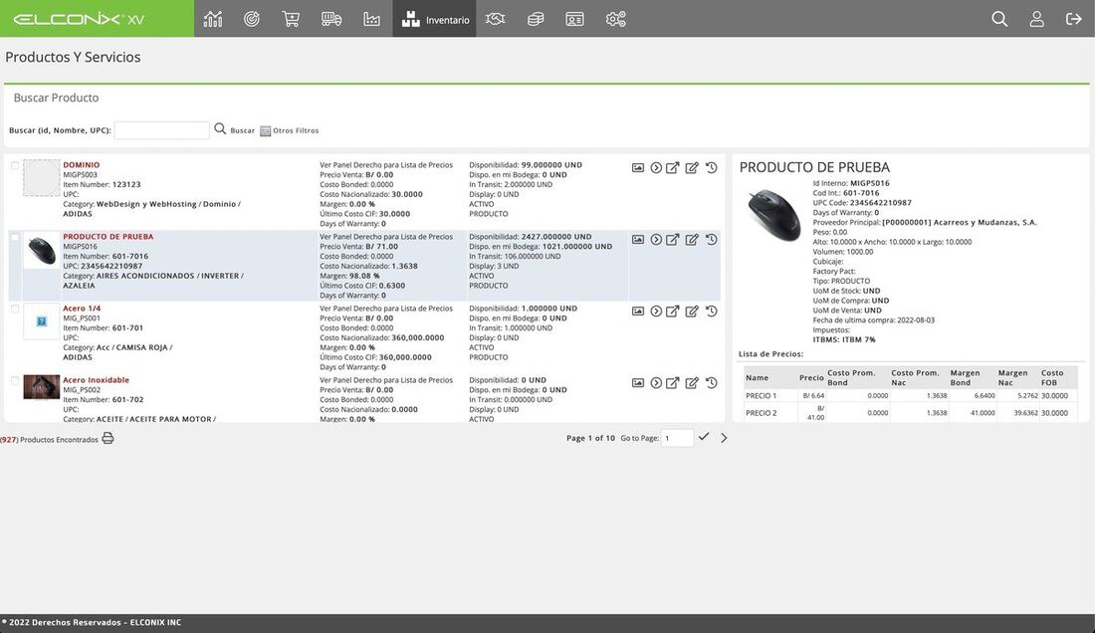Select the Inventario tab
Image resolution: width=1095 pixels, height=633 pixels.
434,19
